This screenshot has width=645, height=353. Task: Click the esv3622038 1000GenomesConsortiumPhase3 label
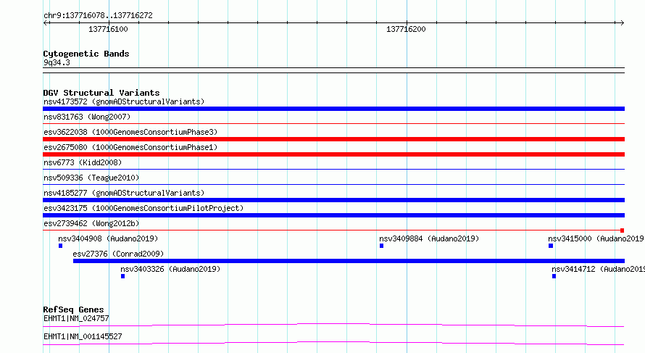(x=130, y=132)
